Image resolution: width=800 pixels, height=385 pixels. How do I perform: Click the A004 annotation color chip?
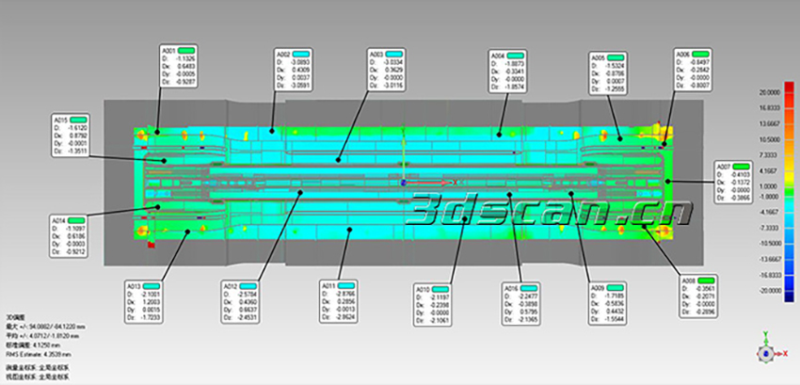point(520,55)
